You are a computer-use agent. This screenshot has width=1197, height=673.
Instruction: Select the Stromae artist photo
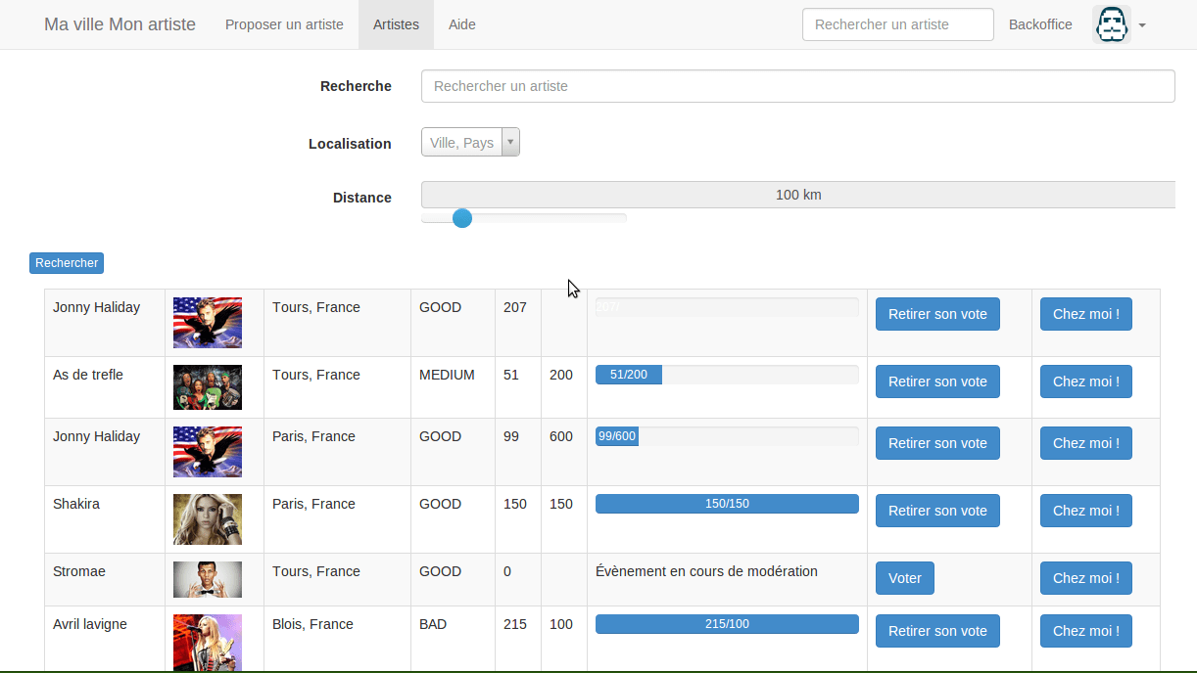pyautogui.click(x=208, y=579)
